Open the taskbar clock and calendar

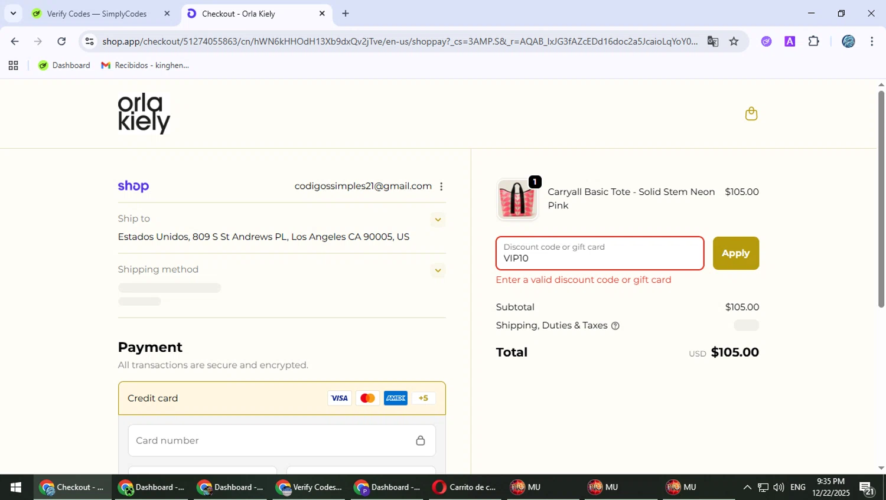click(830, 488)
